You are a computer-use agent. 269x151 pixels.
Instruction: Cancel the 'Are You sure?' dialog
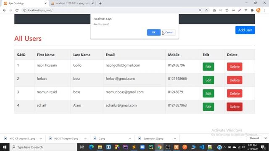[169, 32]
